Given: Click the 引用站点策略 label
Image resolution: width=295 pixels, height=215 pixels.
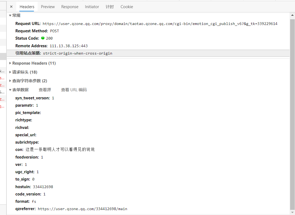Looking at the screenshot, I should 28,53.
